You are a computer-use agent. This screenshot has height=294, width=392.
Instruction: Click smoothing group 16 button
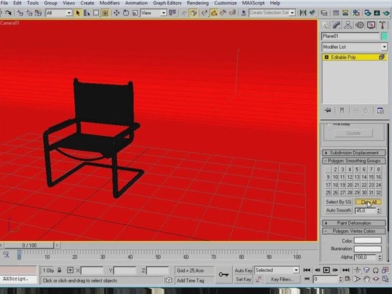point(378,177)
